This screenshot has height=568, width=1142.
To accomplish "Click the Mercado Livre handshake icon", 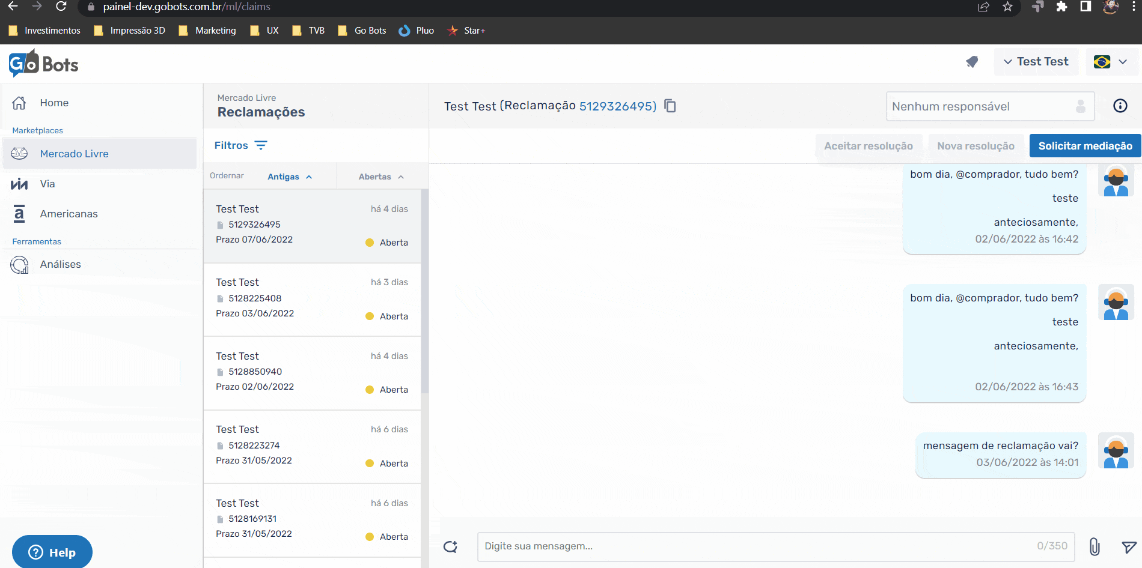I will point(19,154).
